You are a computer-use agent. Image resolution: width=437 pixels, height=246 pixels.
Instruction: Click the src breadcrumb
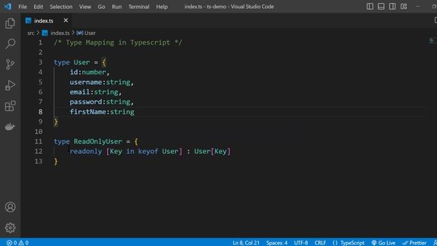tap(31, 33)
